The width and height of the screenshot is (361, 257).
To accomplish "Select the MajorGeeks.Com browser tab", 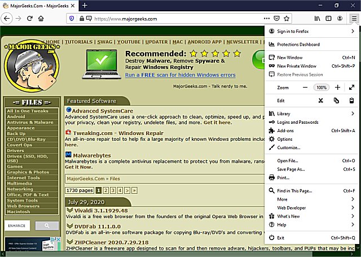I will (x=39, y=6).
